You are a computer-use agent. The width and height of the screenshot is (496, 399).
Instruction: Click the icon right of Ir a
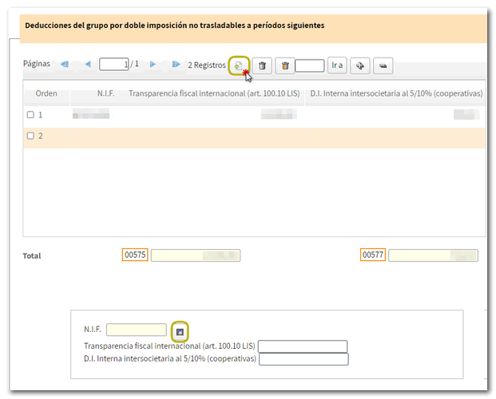point(360,65)
